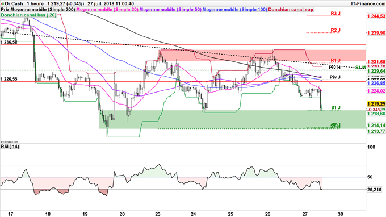Viewport: 386px width, 217px height.
Task: Click the 29,219 RSI value label
Action: click(x=374, y=190)
